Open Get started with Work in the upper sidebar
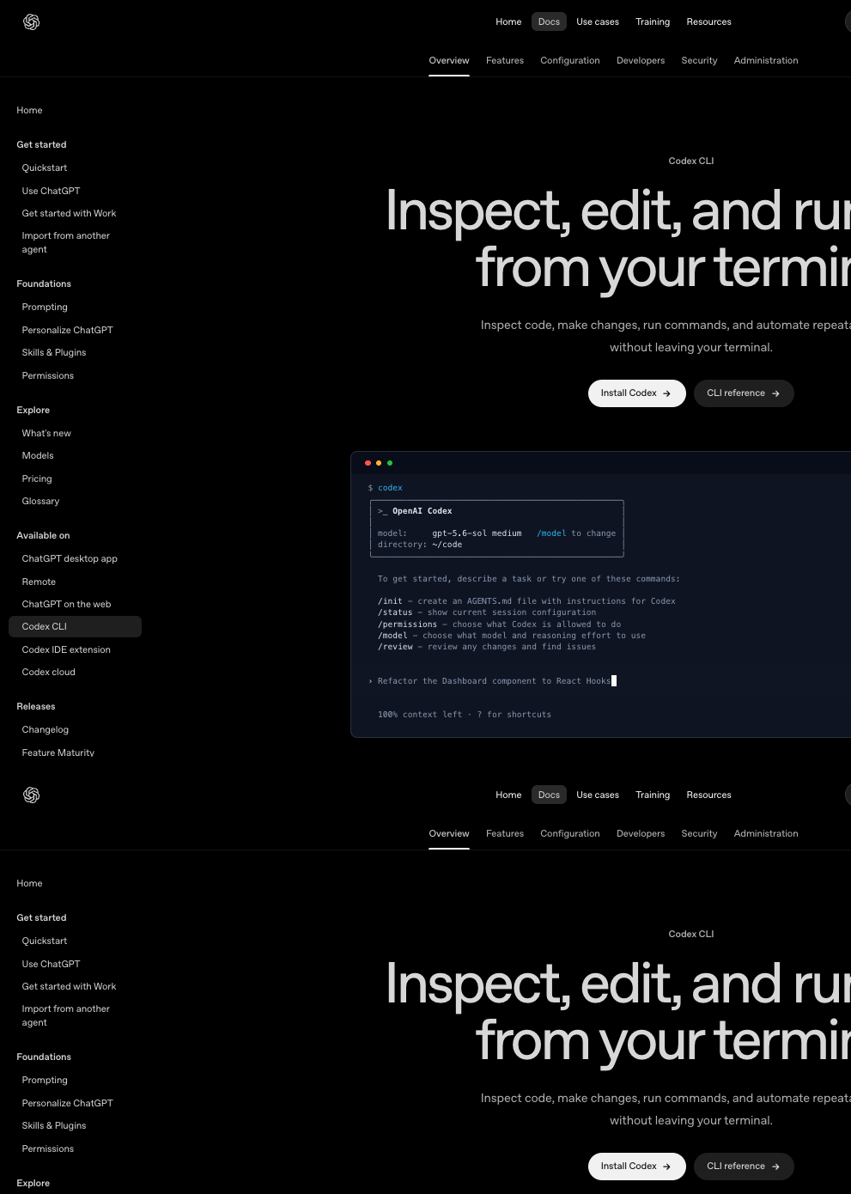The height and width of the screenshot is (1194, 851). (69, 213)
